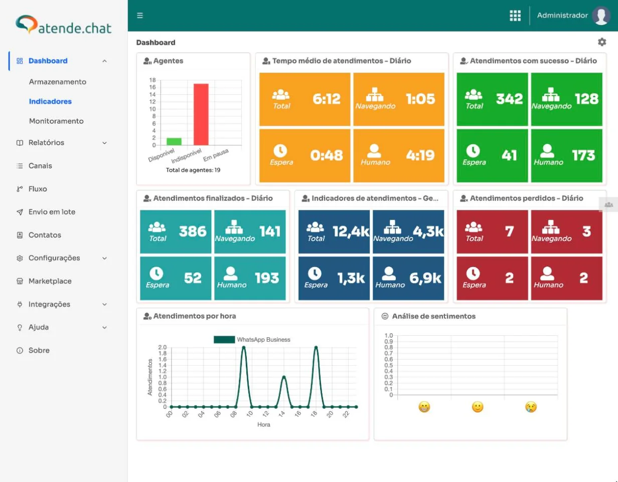Click green Humano 173 tile

(x=567, y=156)
